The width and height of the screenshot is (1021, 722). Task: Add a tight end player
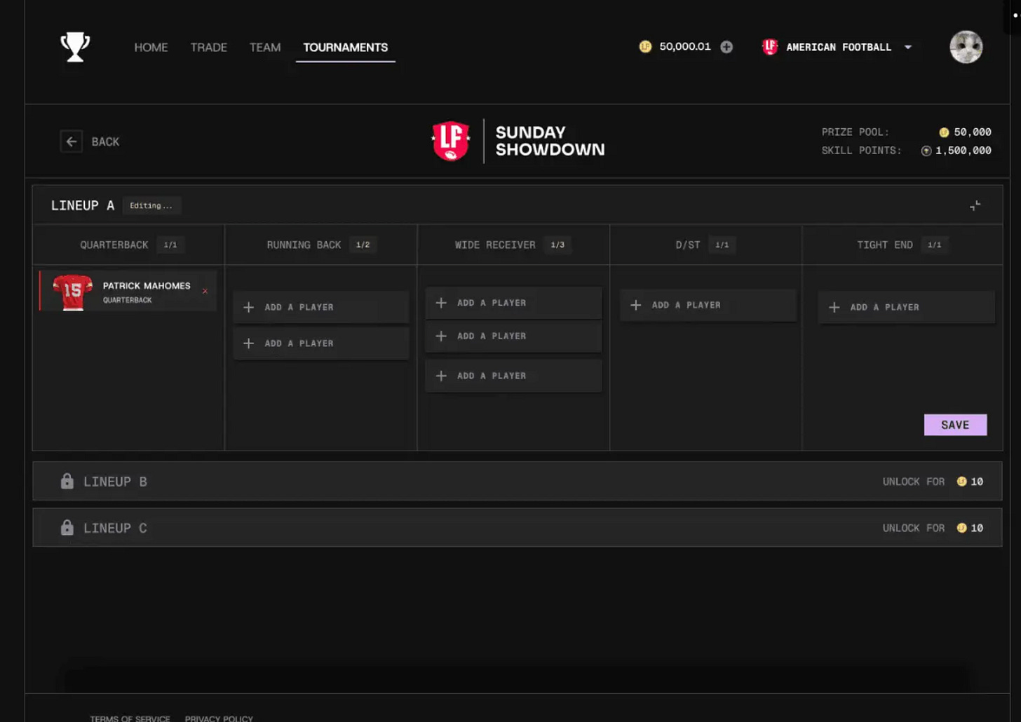[x=906, y=307]
